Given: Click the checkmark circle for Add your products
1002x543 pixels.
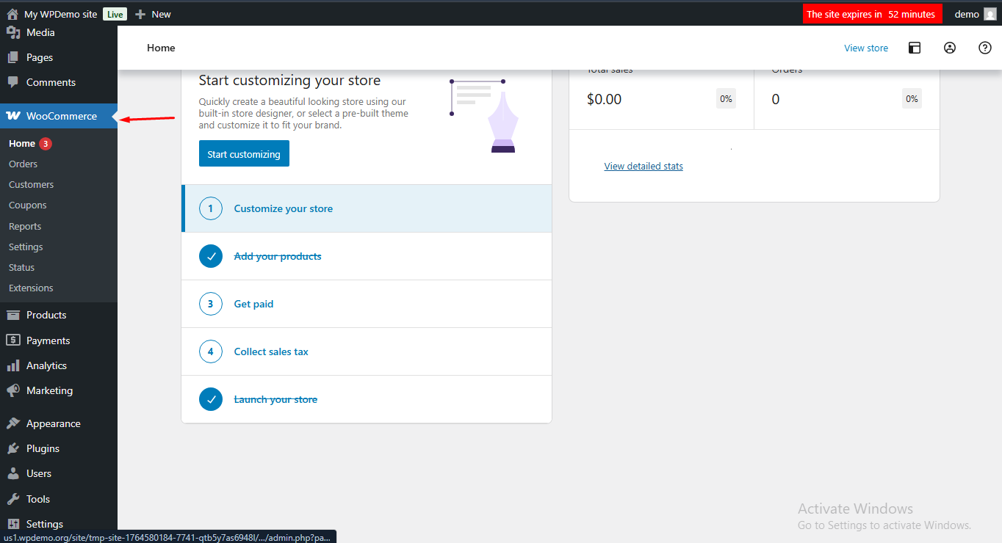Looking at the screenshot, I should point(211,256).
